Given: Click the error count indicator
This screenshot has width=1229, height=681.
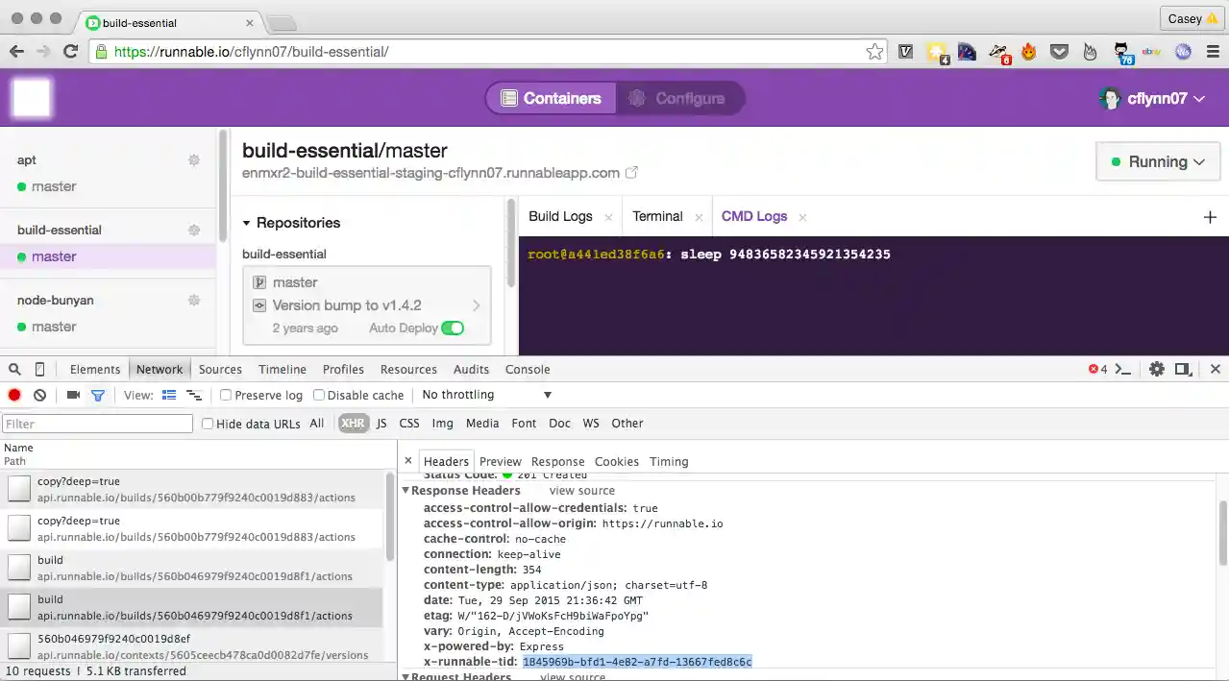Looking at the screenshot, I should click(x=1097, y=369).
